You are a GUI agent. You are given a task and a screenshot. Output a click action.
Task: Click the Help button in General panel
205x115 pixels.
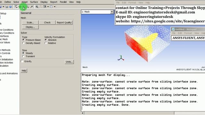coord(24,71)
